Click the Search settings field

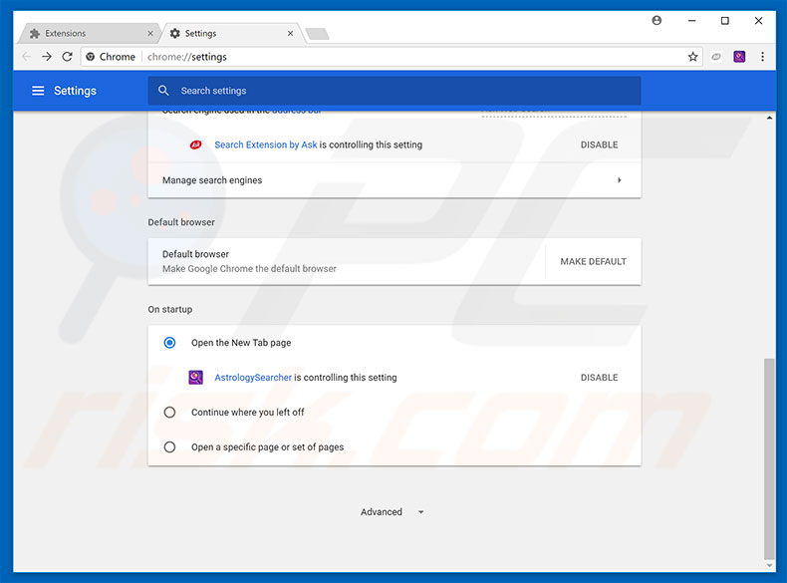click(x=394, y=91)
